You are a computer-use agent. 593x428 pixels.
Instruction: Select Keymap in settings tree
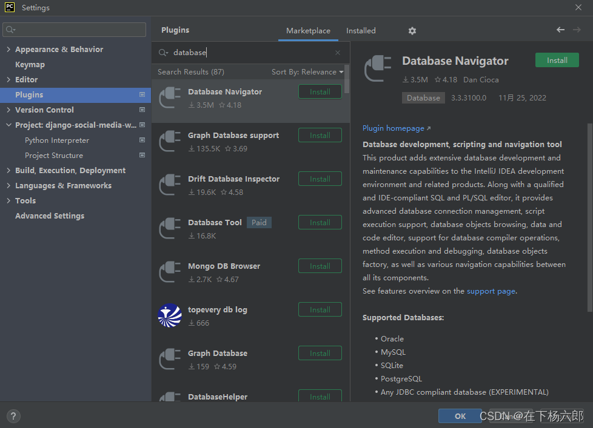[x=30, y=65]
